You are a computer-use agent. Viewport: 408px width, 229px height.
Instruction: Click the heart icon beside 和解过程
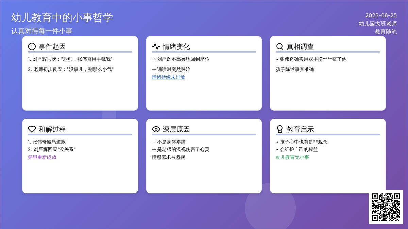coord(32,129)
